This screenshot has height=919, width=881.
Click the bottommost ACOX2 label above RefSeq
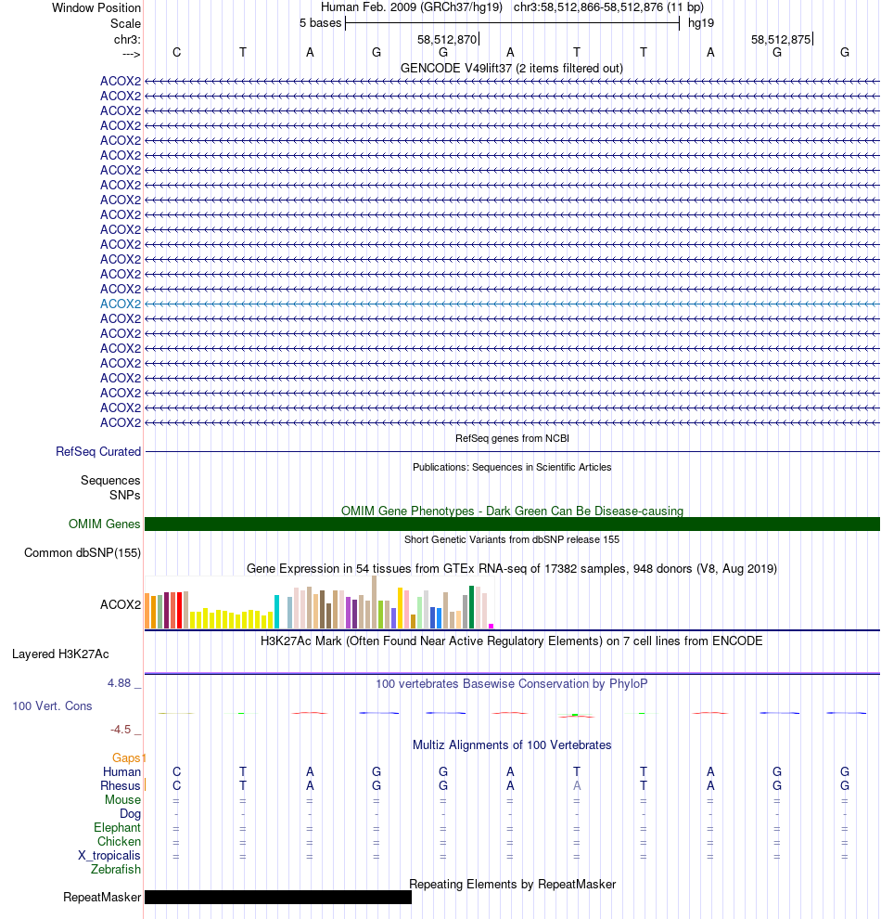pyautogui.click(x=121, y=422)
